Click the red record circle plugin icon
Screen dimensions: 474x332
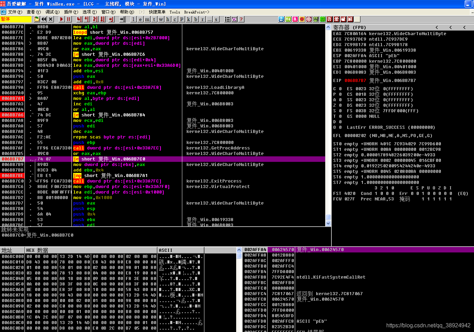302,19
